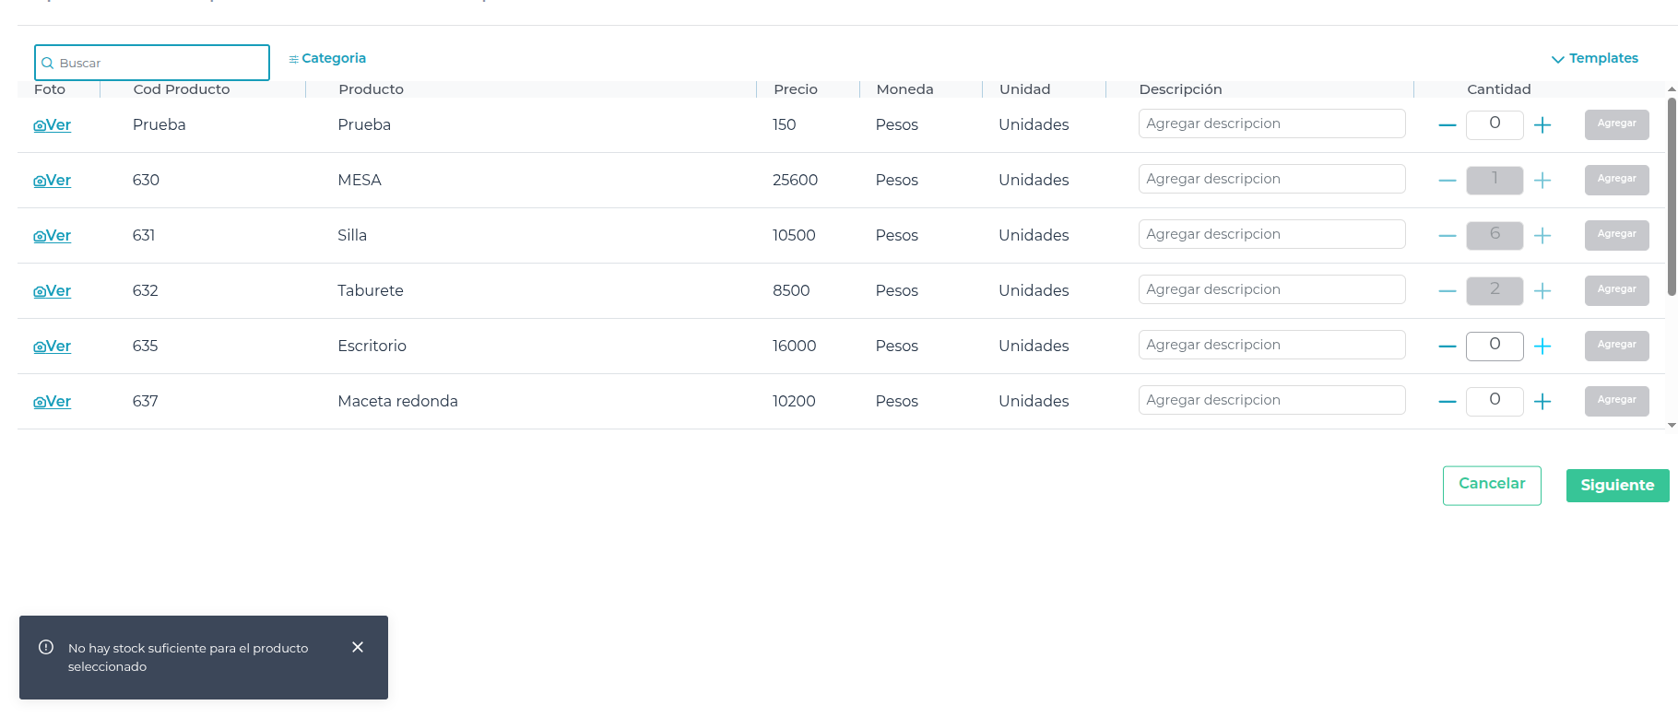Close the insufficient stock notification
The width and height of the screenshot is (1678, 717).
point(358,647)
